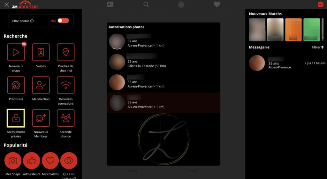
Task: Open Seconde chance group icon
Action: pyautogui.click(x=66, y=118)
